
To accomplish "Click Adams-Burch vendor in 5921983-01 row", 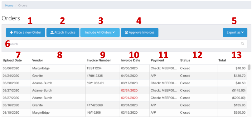I will pos(42,83).
